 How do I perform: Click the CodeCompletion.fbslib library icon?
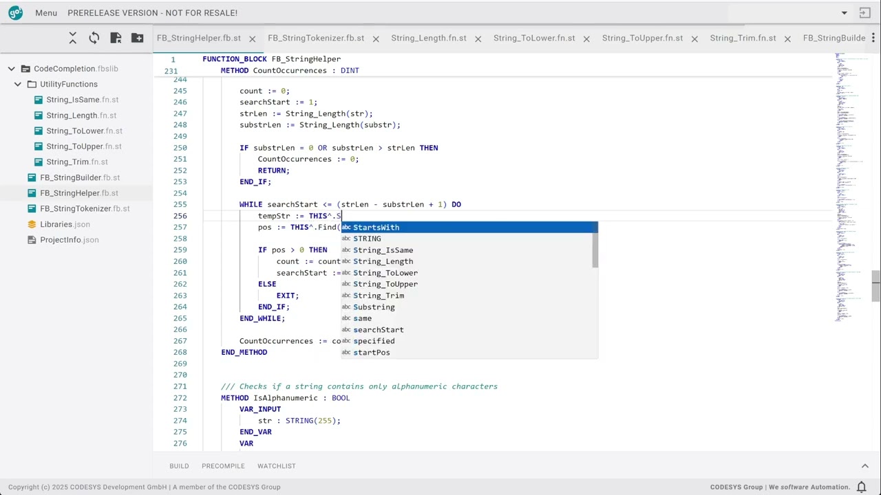[25, 69]
